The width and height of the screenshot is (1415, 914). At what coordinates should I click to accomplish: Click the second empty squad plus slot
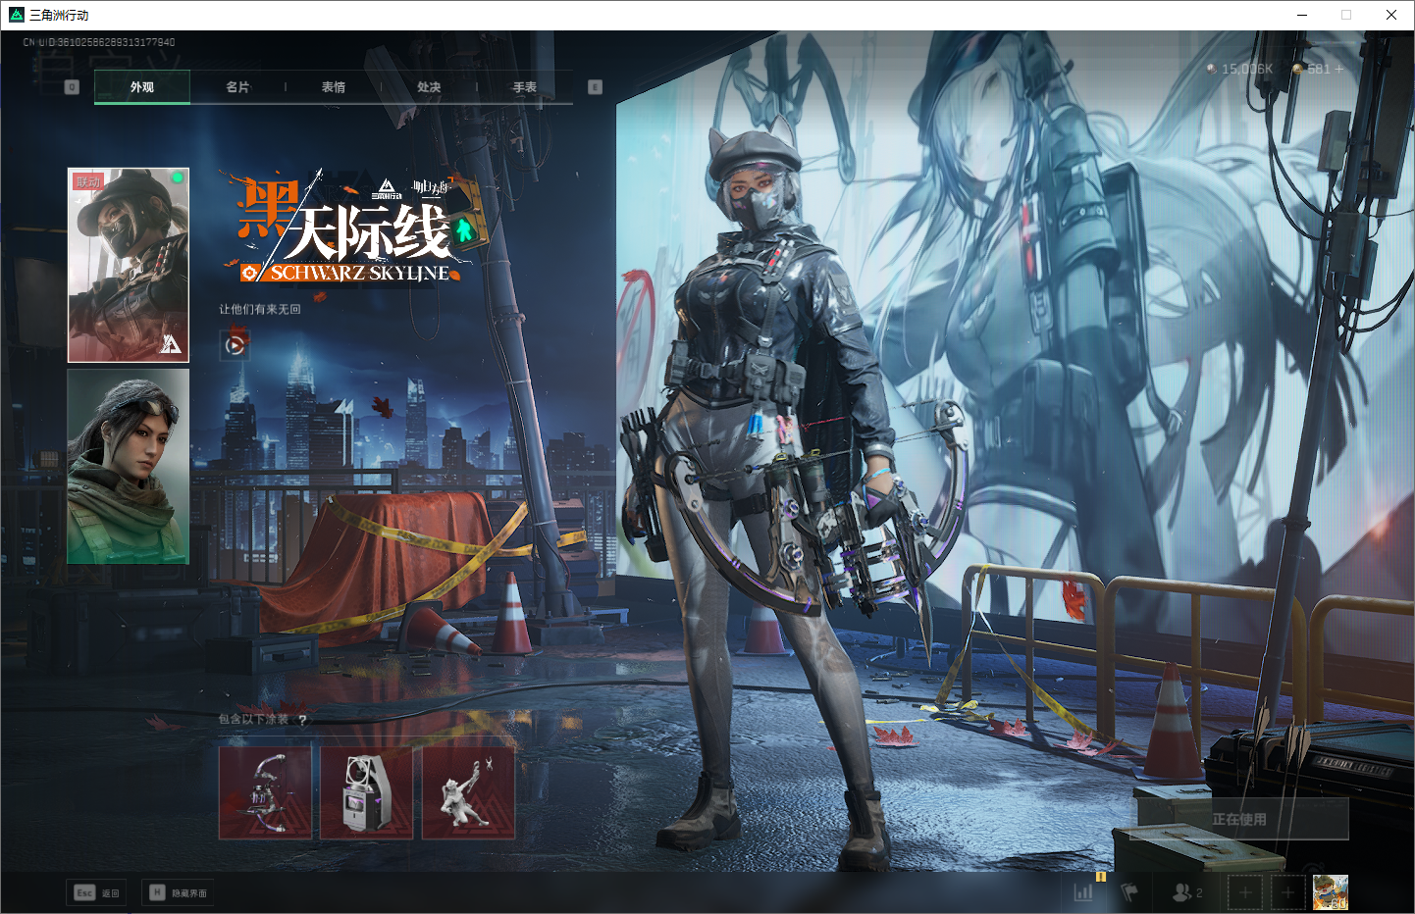tap(1288, 892)
